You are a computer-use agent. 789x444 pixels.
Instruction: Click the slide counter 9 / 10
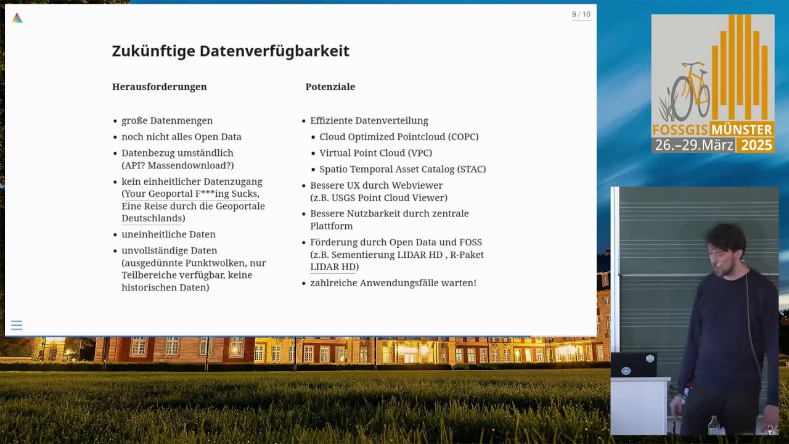click(581, 14)
